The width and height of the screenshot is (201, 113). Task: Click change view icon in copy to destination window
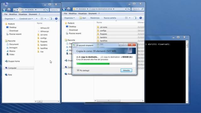126,18
